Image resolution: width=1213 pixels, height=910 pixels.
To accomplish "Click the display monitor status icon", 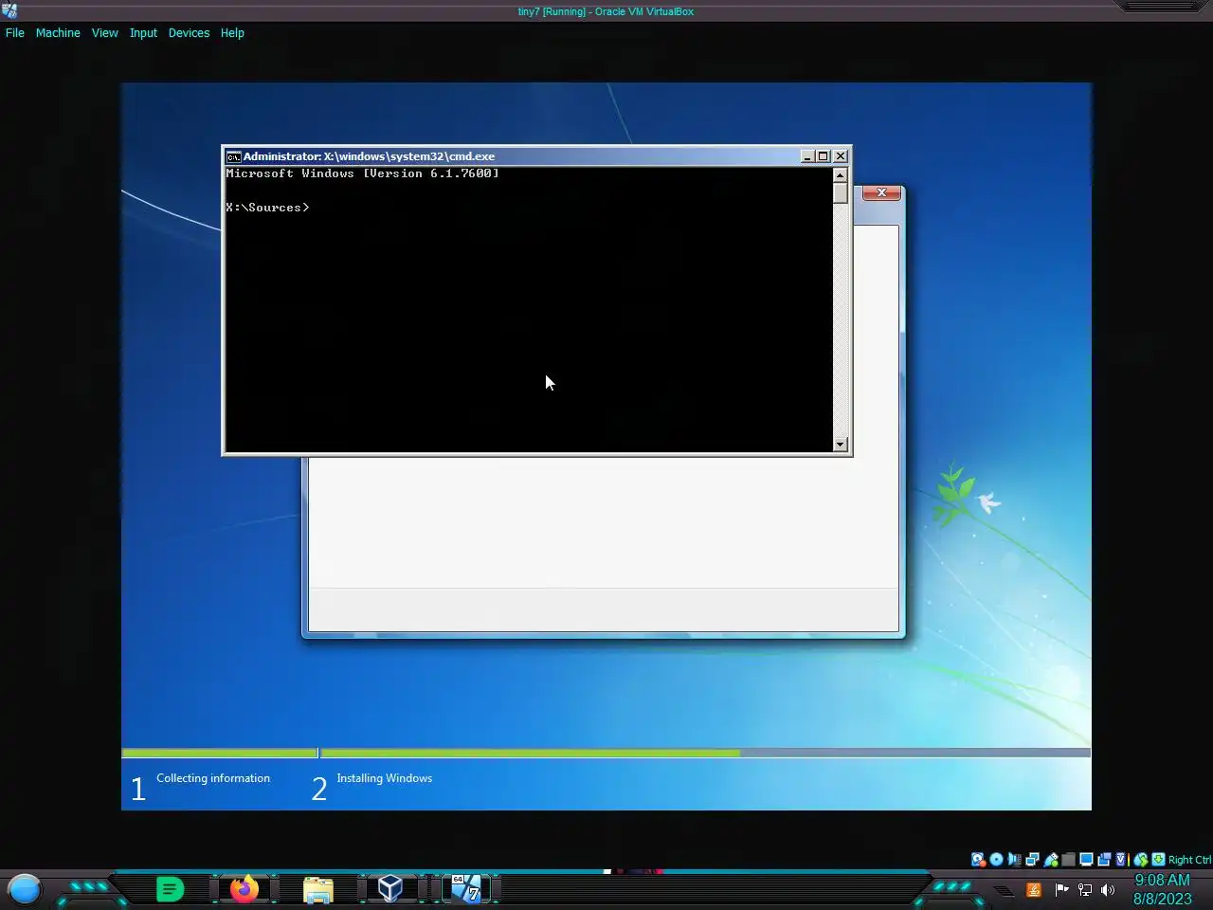I will click(x=1086, y=860).
